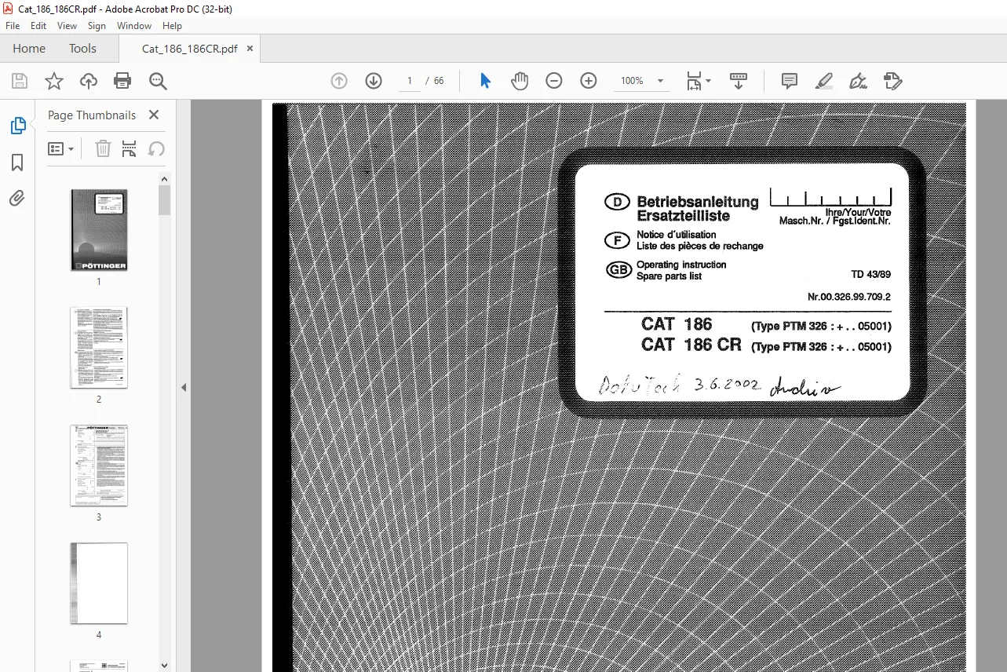Open the View menu
The width and height of the screenshot is (1007, 672).
click(67, 26)
